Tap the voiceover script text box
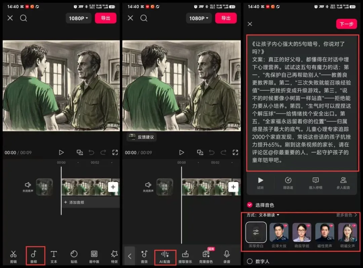This screenshot has height=268, width=363. (x=302, y=103)
